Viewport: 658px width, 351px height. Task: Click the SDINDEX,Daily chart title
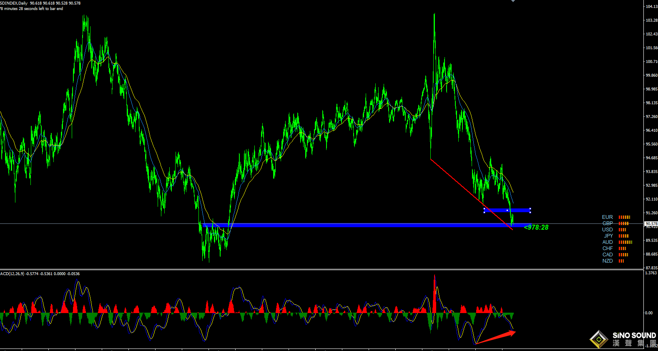14,3
